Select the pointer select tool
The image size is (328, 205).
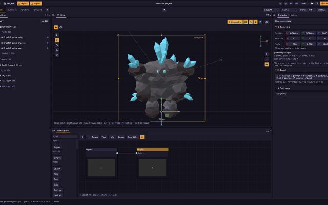click(x=57, y=35)
